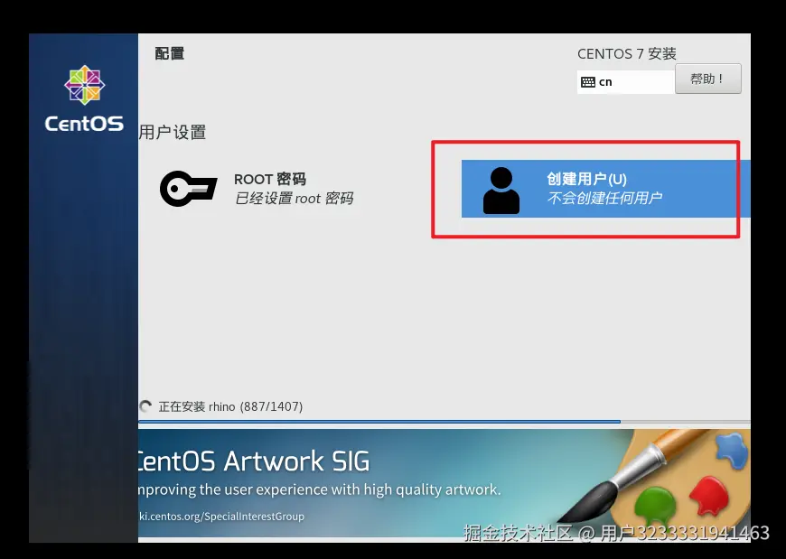Click the 不会创建任何用户 status text
Viewport: 786px width, 559px height.
tap(604, 199)
